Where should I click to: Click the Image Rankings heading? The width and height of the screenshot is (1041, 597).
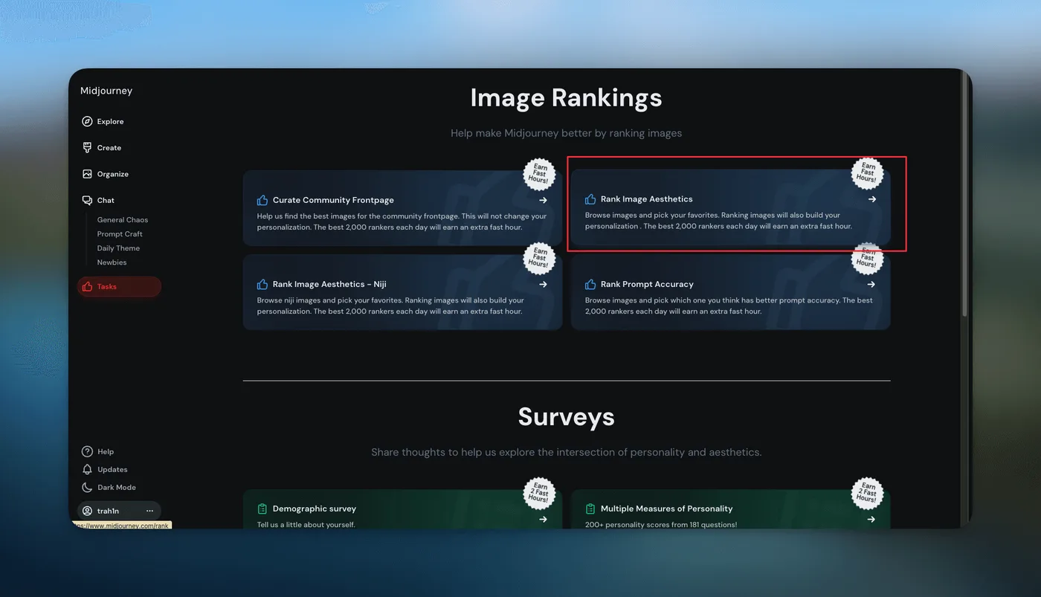[x=566, y=98]
